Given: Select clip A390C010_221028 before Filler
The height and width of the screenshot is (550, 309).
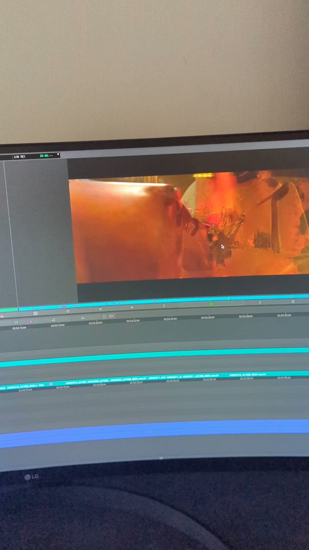Looking at the screenshot, I should (x=22, y=386).
